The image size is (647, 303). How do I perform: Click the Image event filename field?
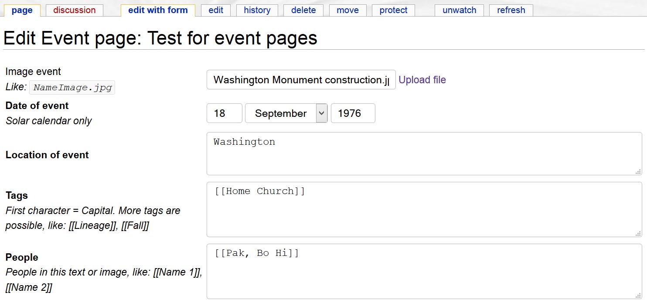pyautogui.click(x=301, y=80)
